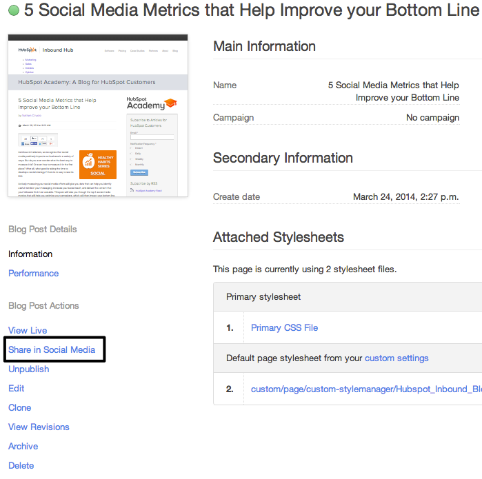
Task: Open View Live link
Action: coord(28,330)
